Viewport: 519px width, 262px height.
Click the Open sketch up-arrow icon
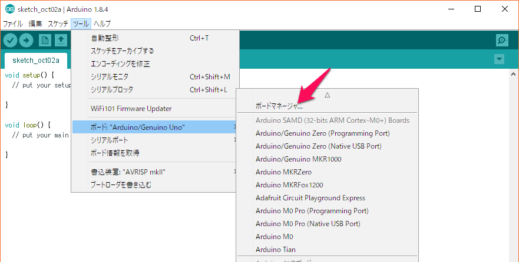coord(61,40)
